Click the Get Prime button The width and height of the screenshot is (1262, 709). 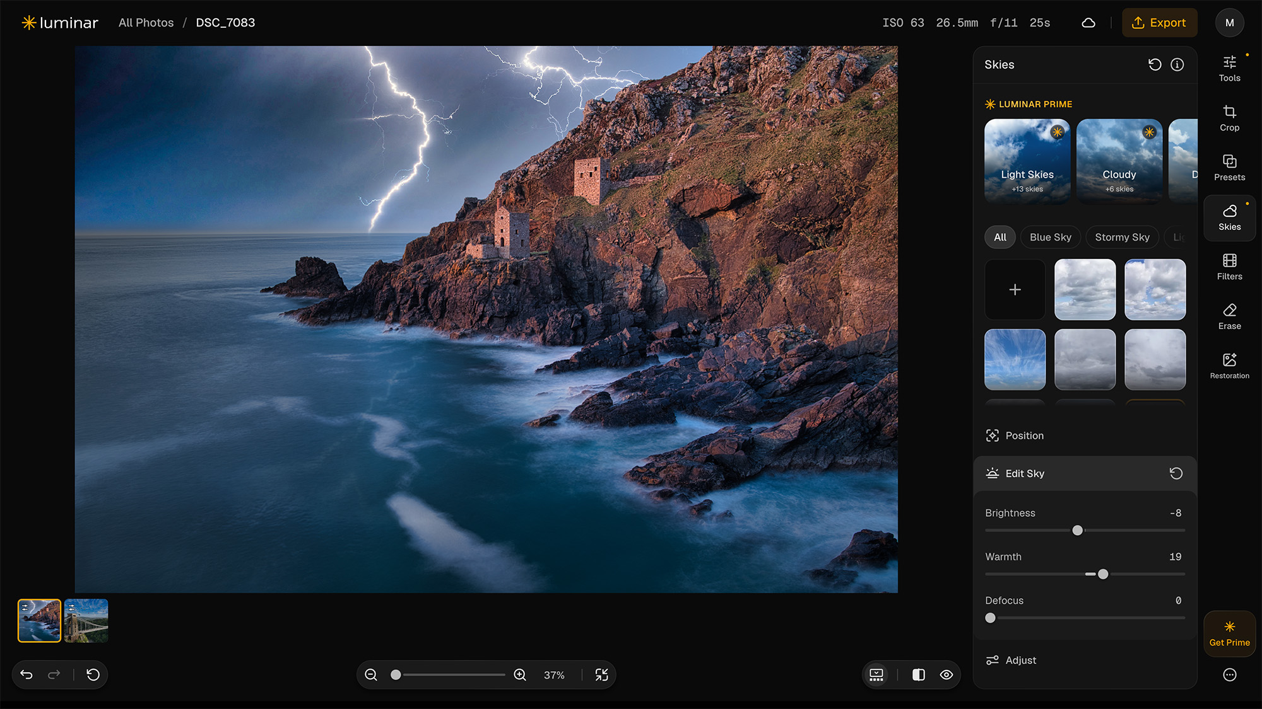click(1229, 634)
